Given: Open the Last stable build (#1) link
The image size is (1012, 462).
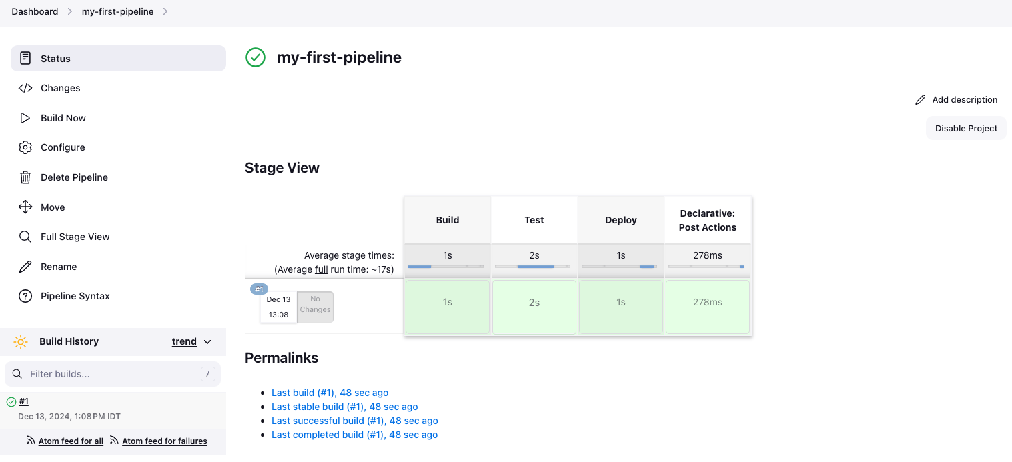Looking at the screenshot, I should click(344, 407).
